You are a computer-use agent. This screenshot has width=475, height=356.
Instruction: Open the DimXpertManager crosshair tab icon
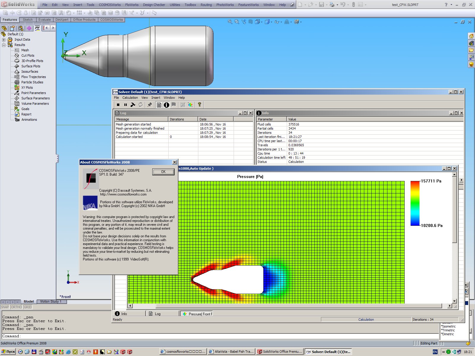(29, 28)
